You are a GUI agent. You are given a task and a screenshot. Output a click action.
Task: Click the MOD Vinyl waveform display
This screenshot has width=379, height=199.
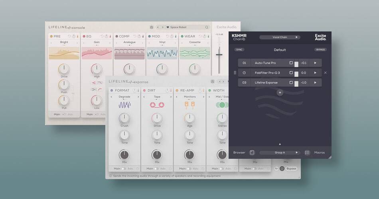pyautogui.click(x=162, y=53)
